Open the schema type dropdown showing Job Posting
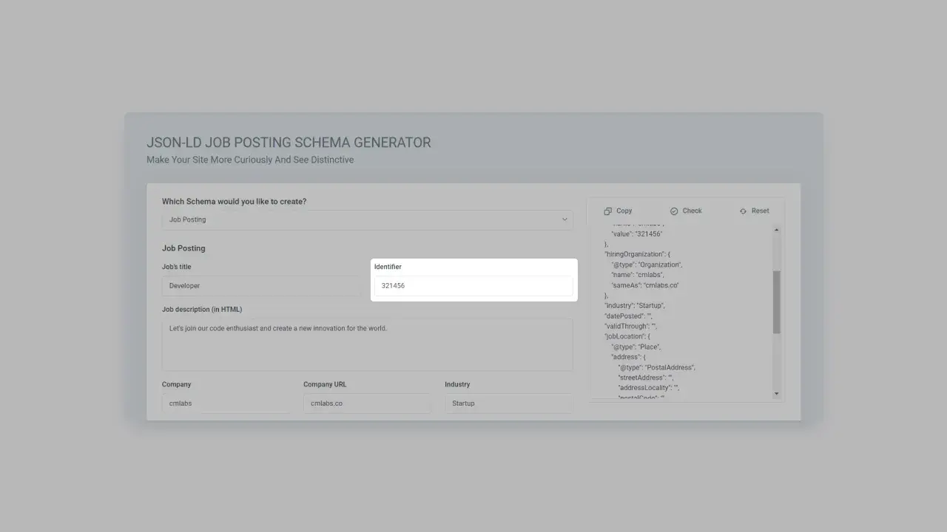The width and height of the screenshot is (947, 532). [x=367, y=219]
